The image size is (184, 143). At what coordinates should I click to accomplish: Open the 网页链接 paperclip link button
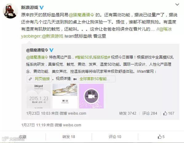(39, 79)
